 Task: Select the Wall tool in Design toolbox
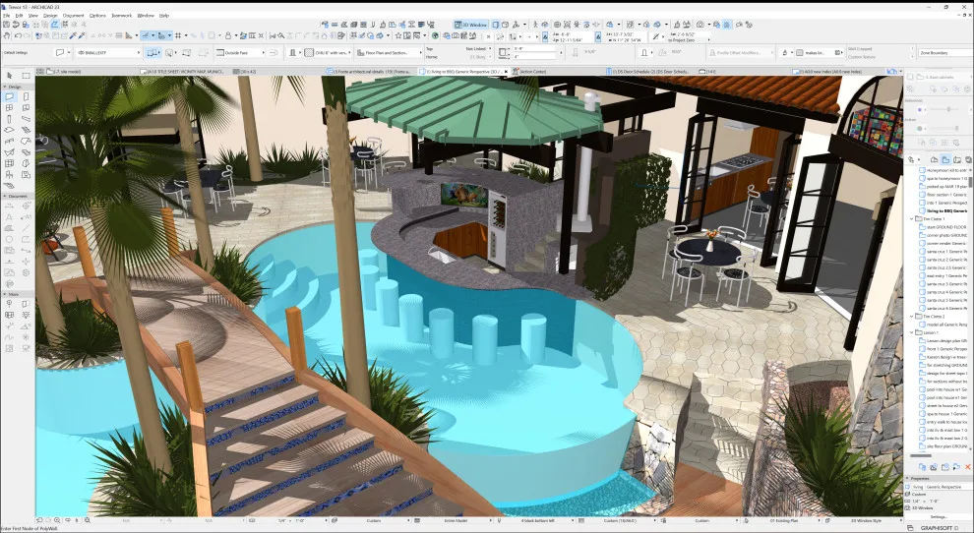pos(9,96)
